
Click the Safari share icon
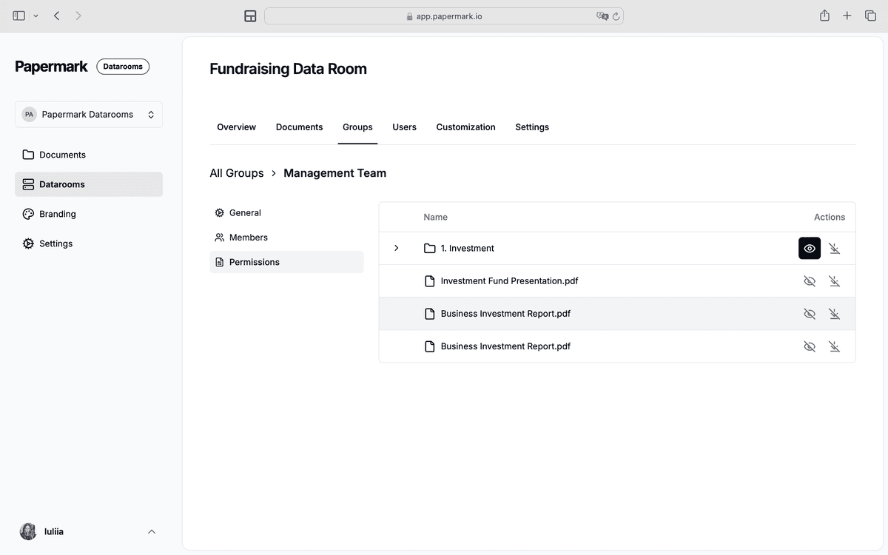[824, 16]
